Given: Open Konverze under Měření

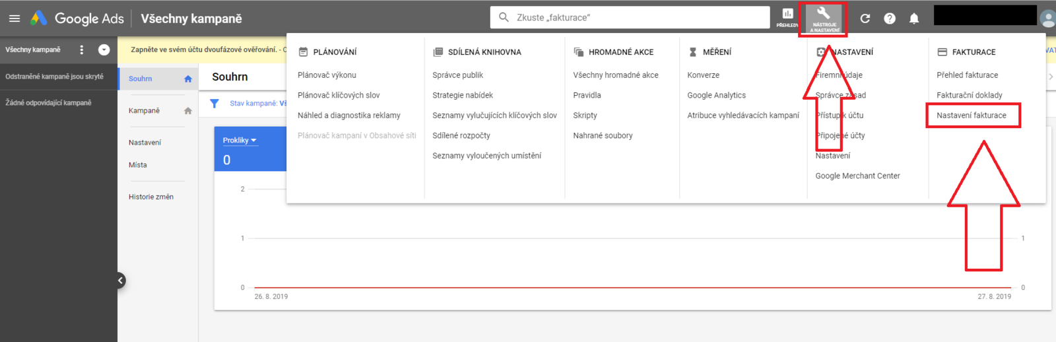Looking at the screenshot, I should (703, 75).
